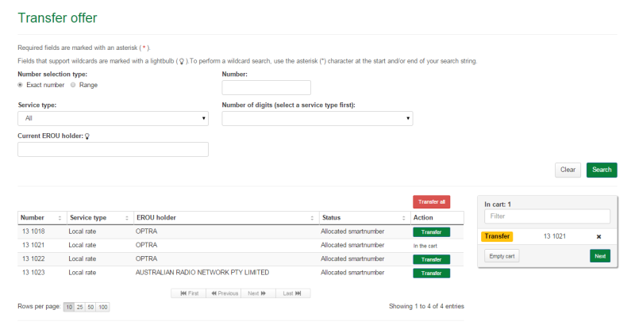Go to Previous page of results
This screenshot has width=635, height=329.
[x=224, y=293]
